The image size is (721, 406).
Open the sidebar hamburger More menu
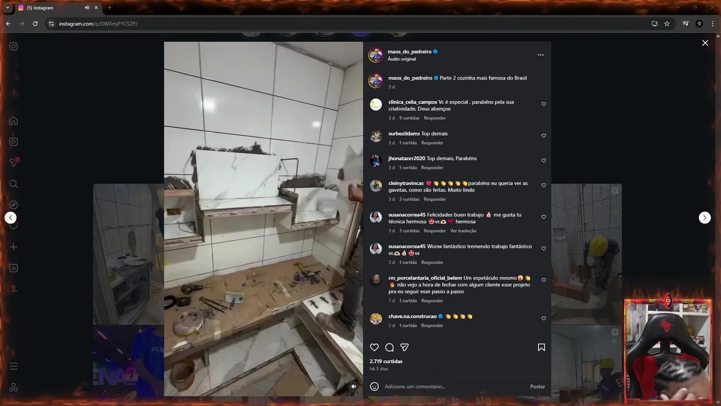14,367
